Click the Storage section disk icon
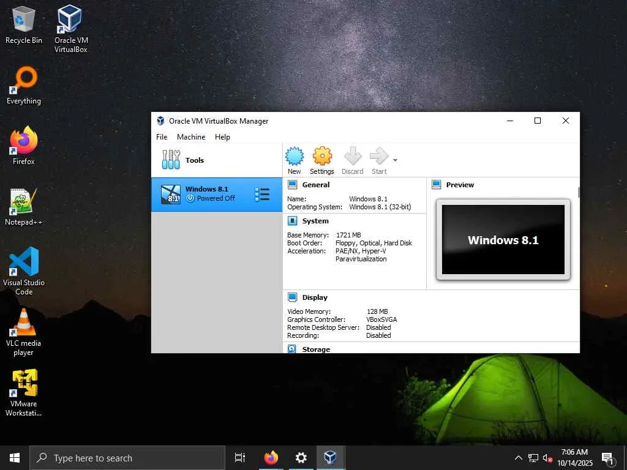Viewport: 627px width, 470px height. click(x=292, y=349)
